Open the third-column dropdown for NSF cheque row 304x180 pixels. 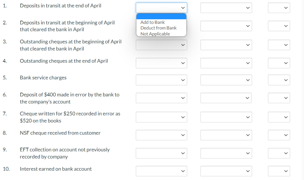click(279, 135)
